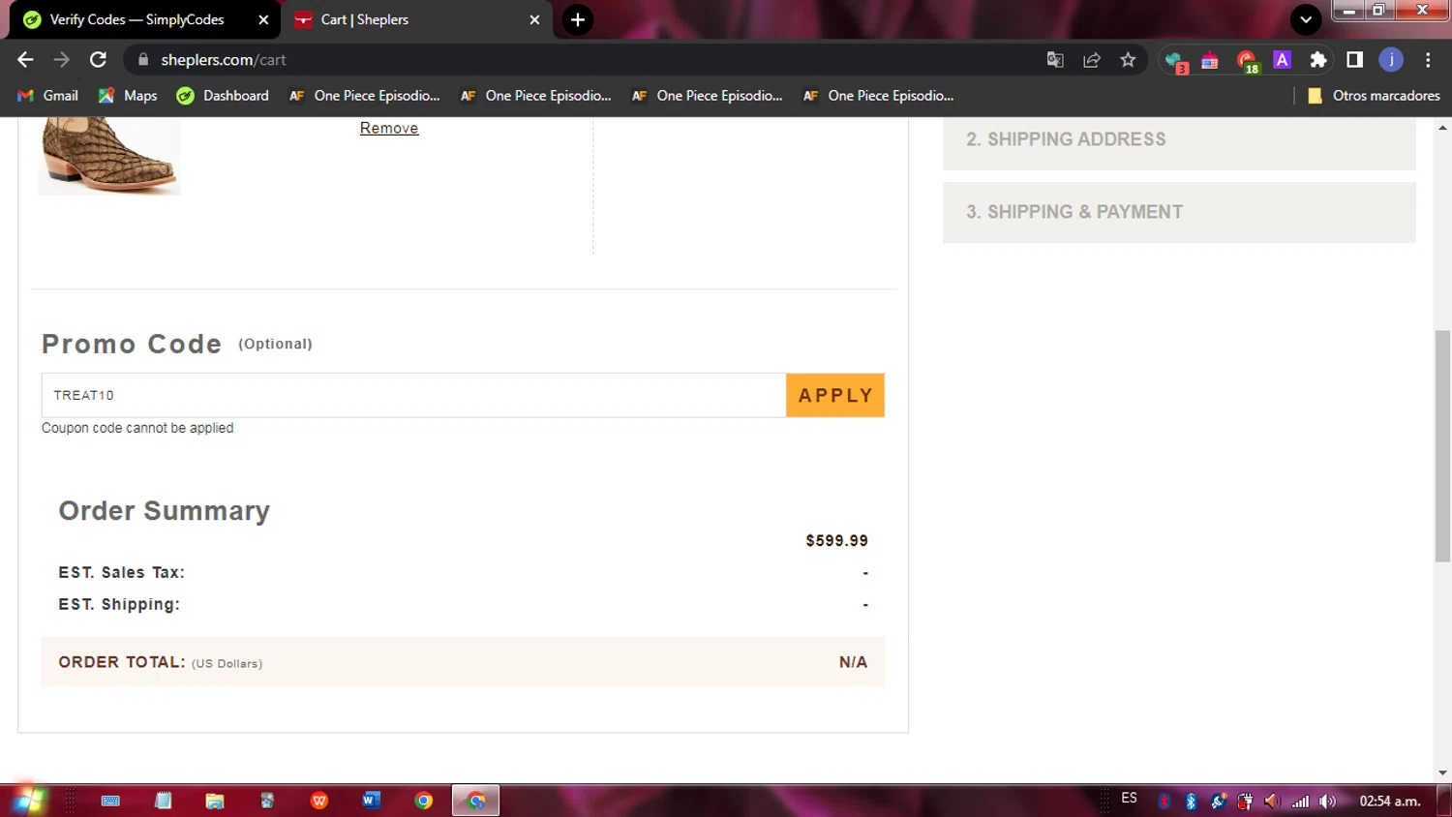1452x817 pixels.
Task: Expand the tab search dropdown arrow
Action: point(1306,19)
